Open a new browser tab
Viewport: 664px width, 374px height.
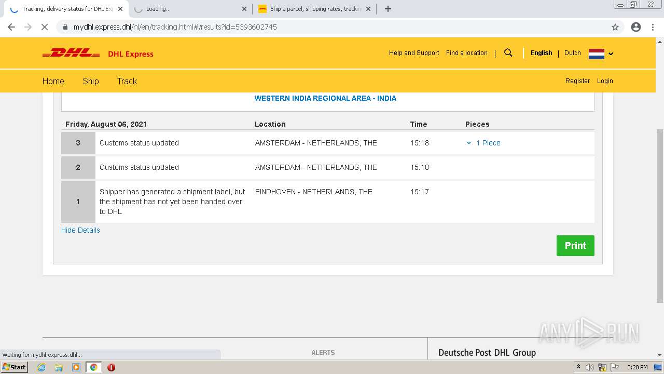tap(388, 9)
